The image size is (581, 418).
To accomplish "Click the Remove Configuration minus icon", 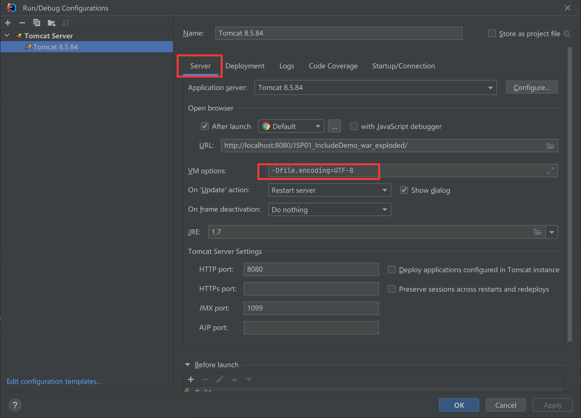I will 22,23.
